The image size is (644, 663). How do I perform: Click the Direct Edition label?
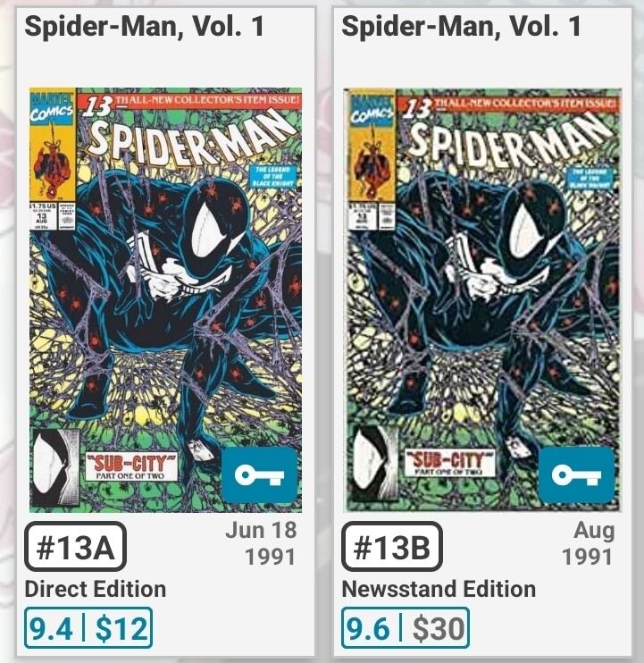(x=95, y=589)
